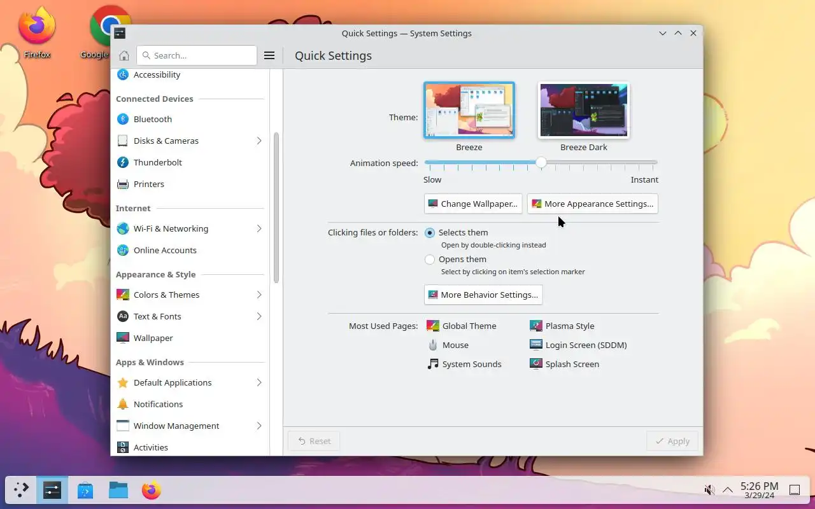Click the Accessibility icon in sidebar
This screenshot has width=815, height=509.
pos(123,74)
